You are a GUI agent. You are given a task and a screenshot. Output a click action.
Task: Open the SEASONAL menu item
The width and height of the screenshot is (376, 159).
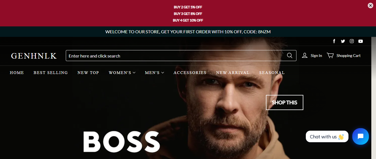272,73
